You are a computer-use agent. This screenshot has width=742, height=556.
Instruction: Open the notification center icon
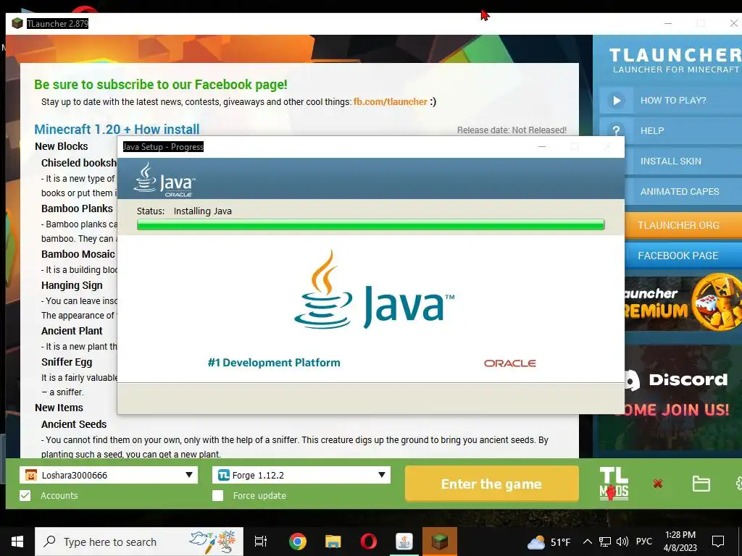tap(718, 542)
